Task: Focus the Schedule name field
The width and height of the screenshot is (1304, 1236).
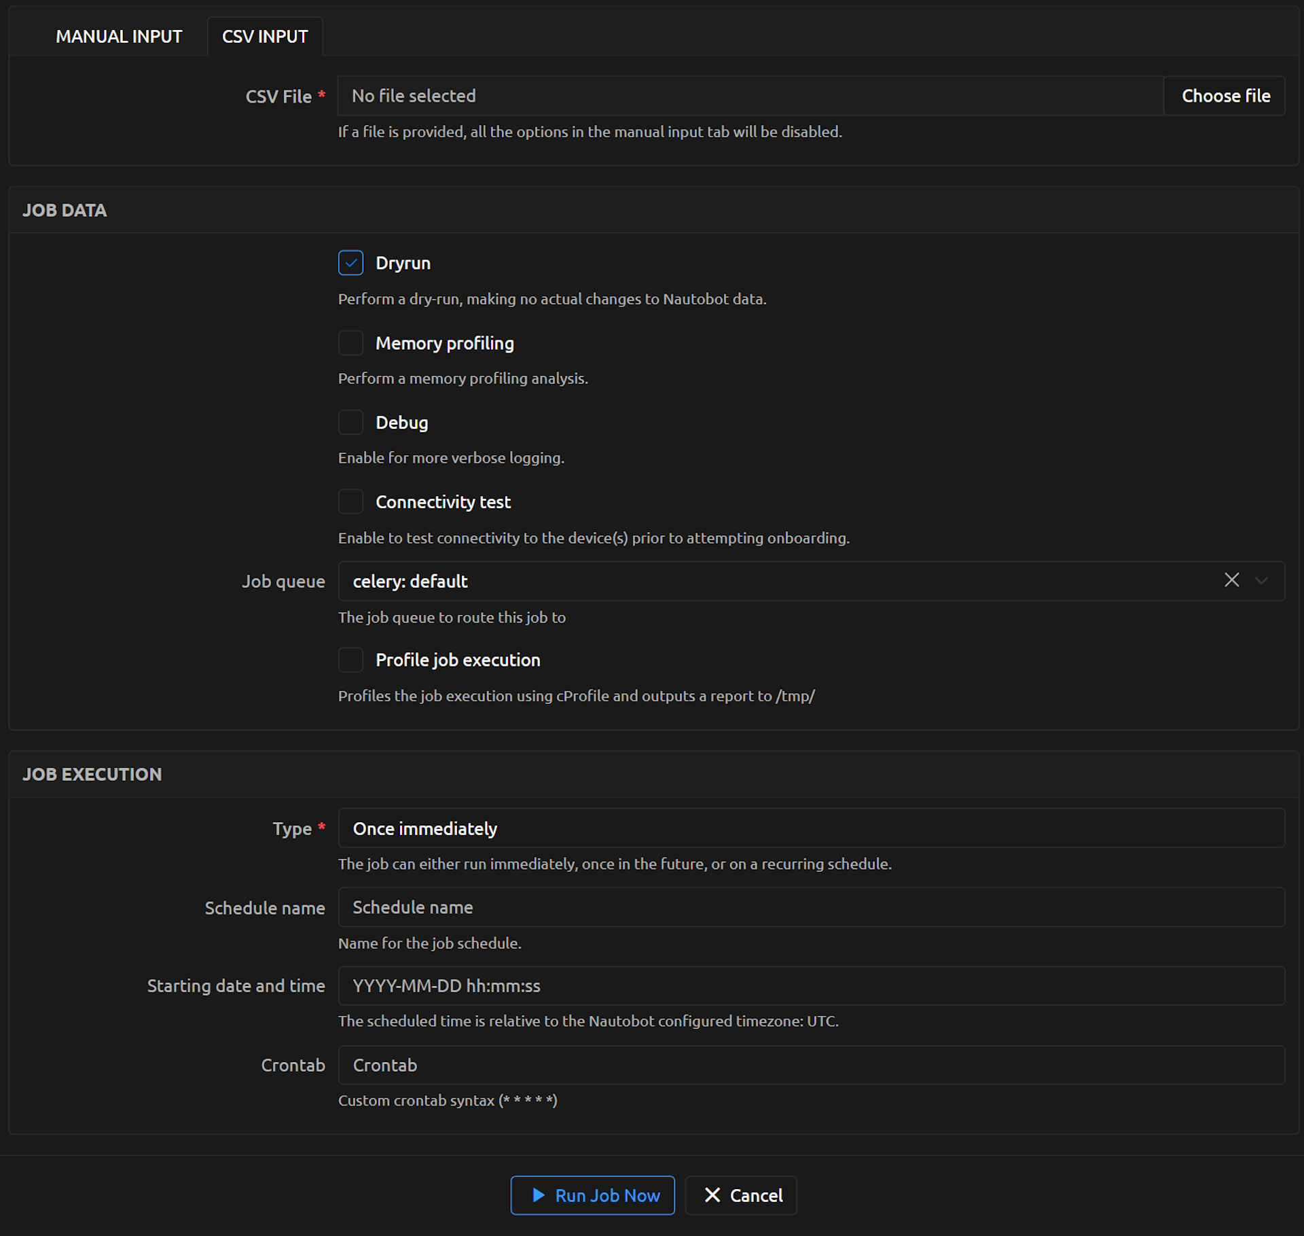Action: pos(811,907)
